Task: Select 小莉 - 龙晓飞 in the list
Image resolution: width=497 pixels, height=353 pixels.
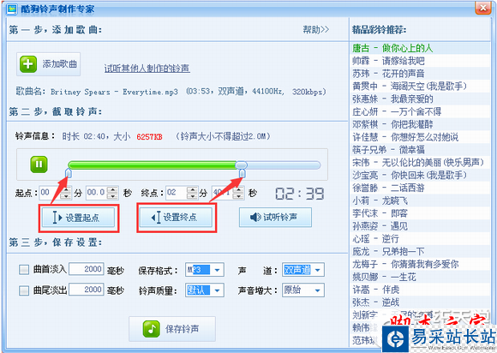Action: click(x=420, y=200)
